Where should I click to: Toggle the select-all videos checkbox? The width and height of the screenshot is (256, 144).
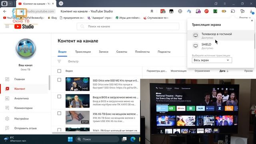59,71
